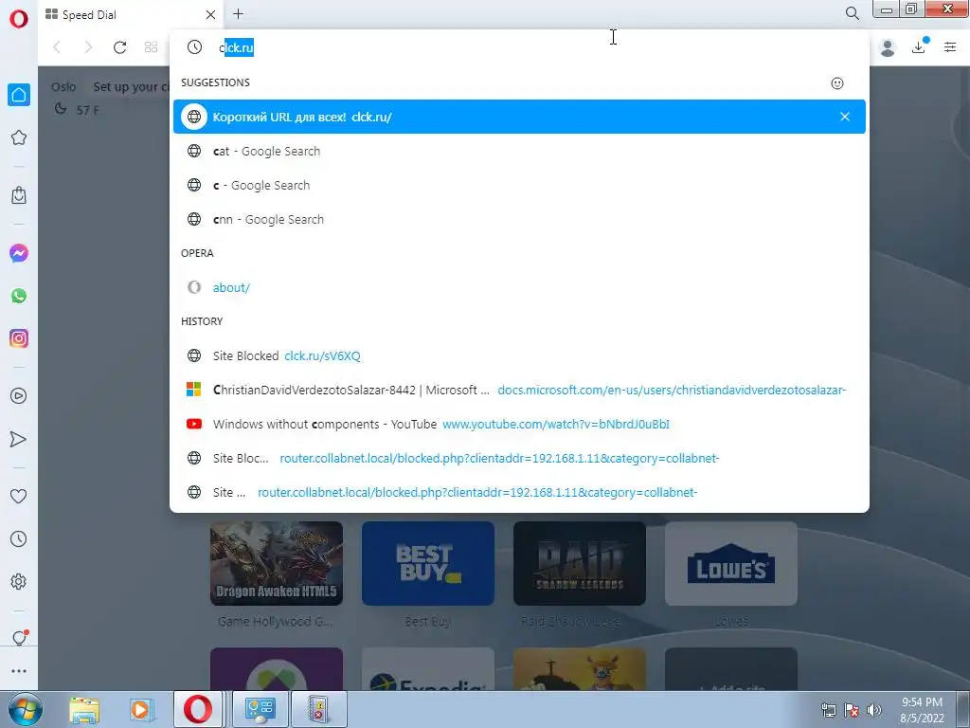Image resolution: width=970 pixels, height=728 pixels.
Task: Click the Forward navigation arrow
Action: pyautogui.click(x=88, y=47)
